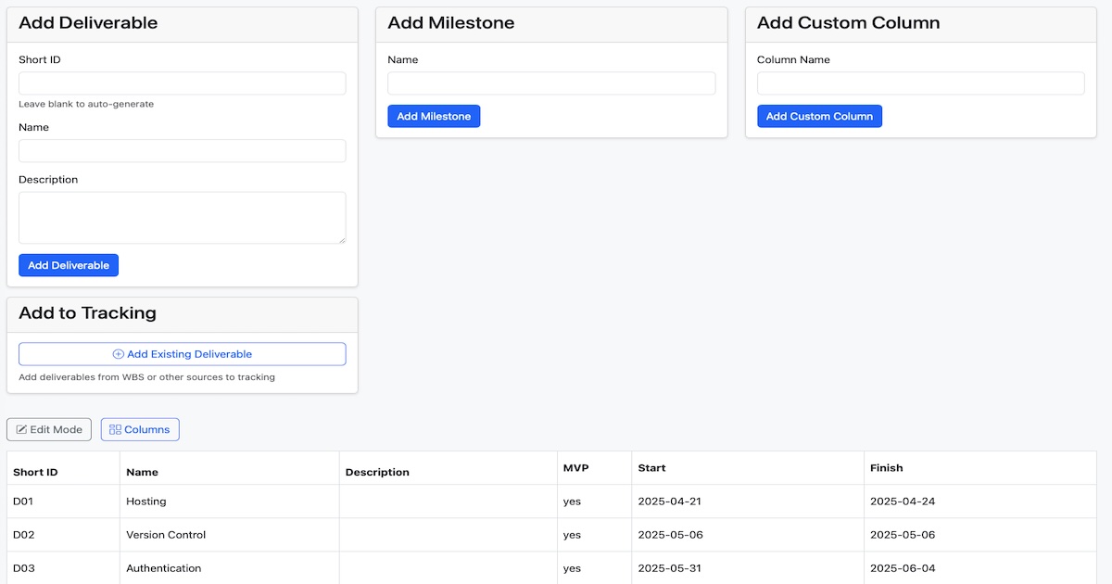The image size is (1112, 584).
Task: Click finish date 2025-06-04
Action: (x=903, y=568)
